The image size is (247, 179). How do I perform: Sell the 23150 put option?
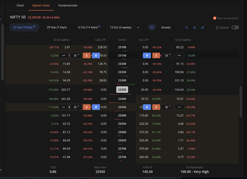tap(156, 55)
